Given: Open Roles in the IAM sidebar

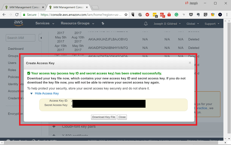Looking at the screenshot, I should (12, 70).
